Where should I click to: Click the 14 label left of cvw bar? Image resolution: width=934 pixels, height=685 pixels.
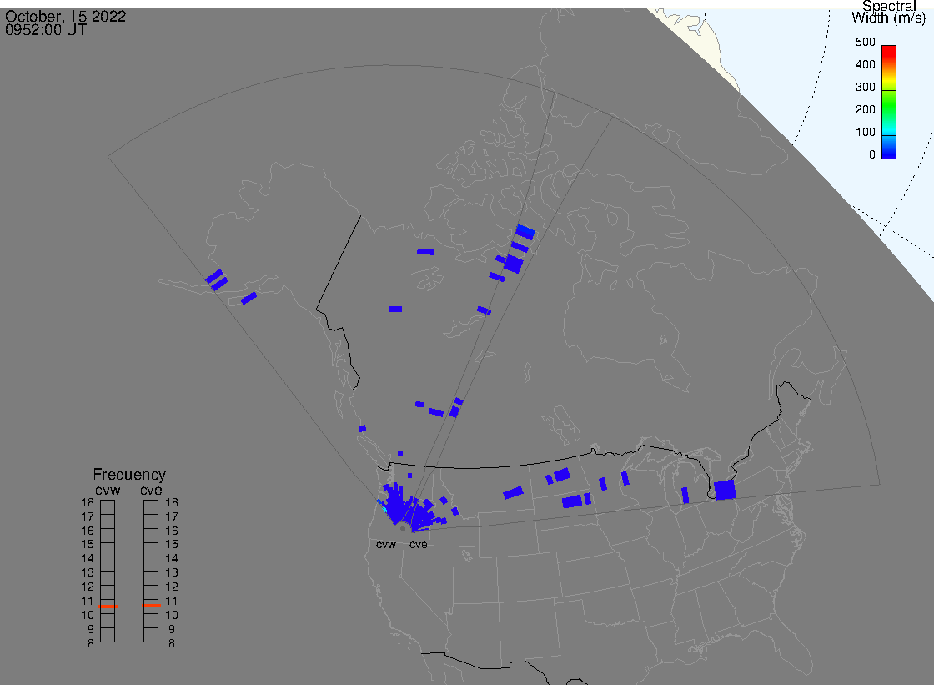(88, 559)
